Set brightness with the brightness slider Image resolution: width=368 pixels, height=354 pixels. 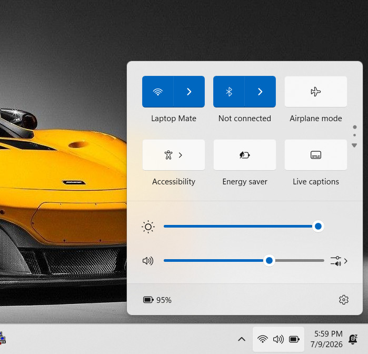[x=244, y=227]
